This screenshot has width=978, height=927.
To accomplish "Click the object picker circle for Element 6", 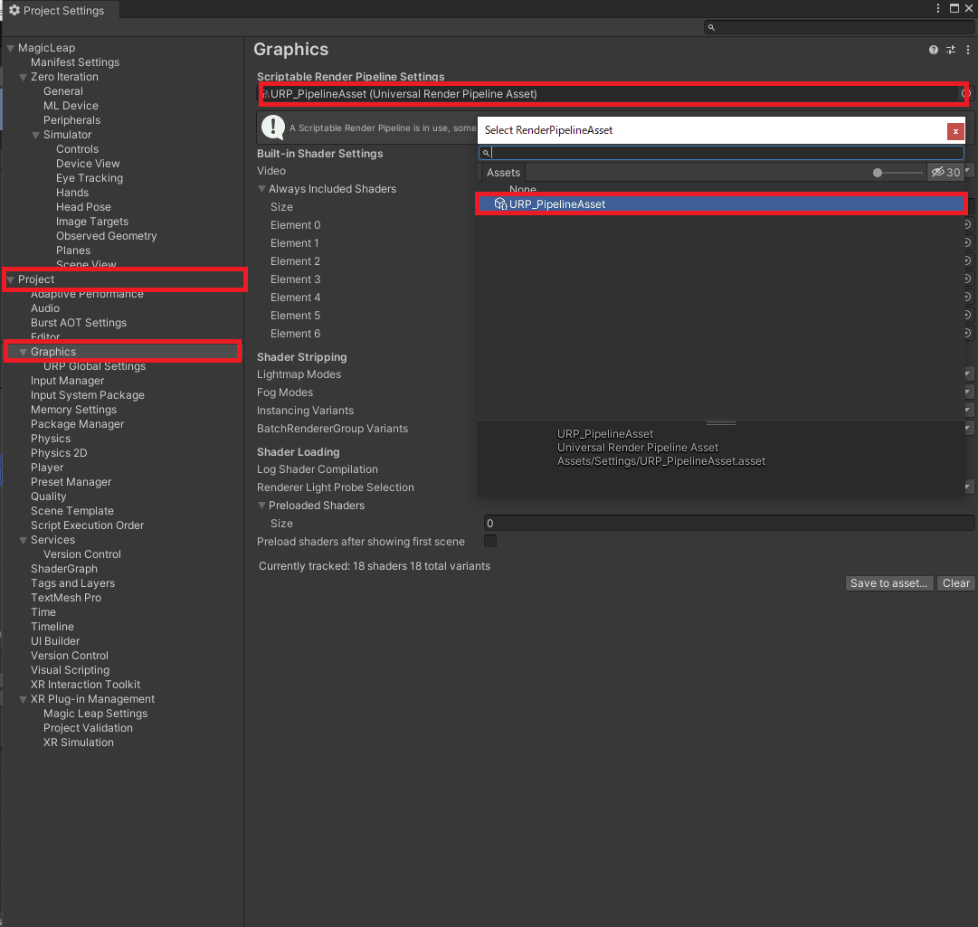I will coord(967,333).
